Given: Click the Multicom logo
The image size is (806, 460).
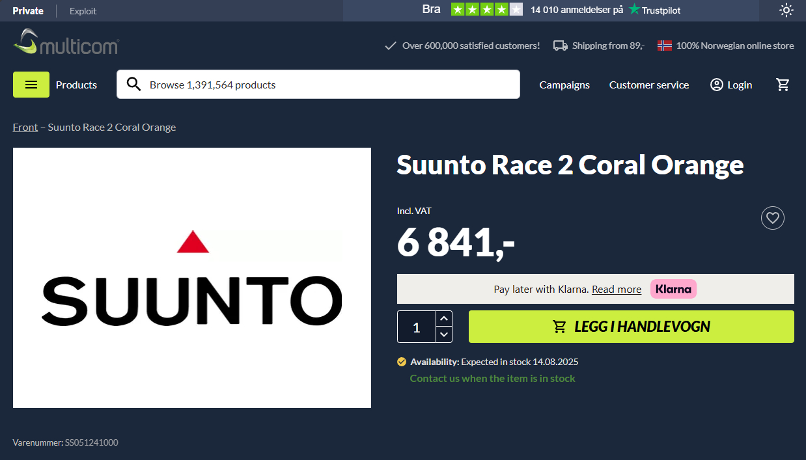Looking at the screenshot, I should (x=66, y=42).
